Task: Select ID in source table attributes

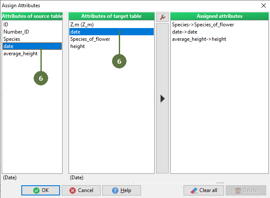Action: [6, 25]
